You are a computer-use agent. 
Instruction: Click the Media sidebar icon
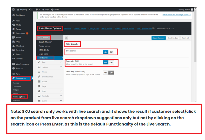click(x=13, y=25)
